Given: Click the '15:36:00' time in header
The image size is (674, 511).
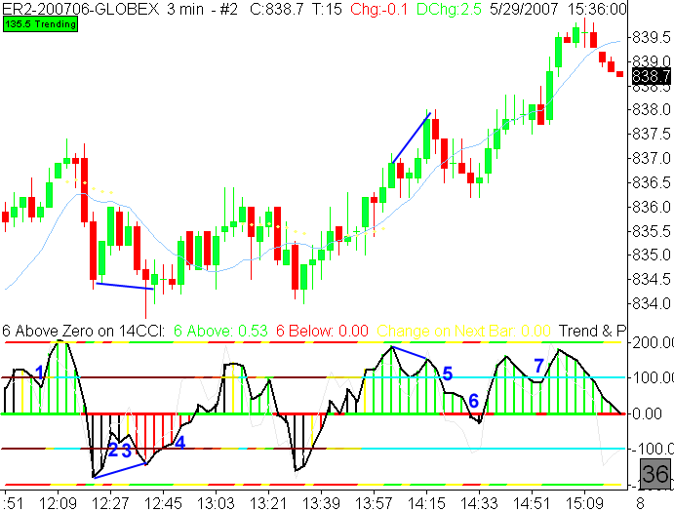Looking at the screenshot, I should [597, 8].
